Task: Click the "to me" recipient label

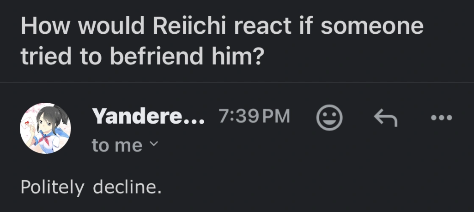Action: pyautogui.click(x=117, y=145)
